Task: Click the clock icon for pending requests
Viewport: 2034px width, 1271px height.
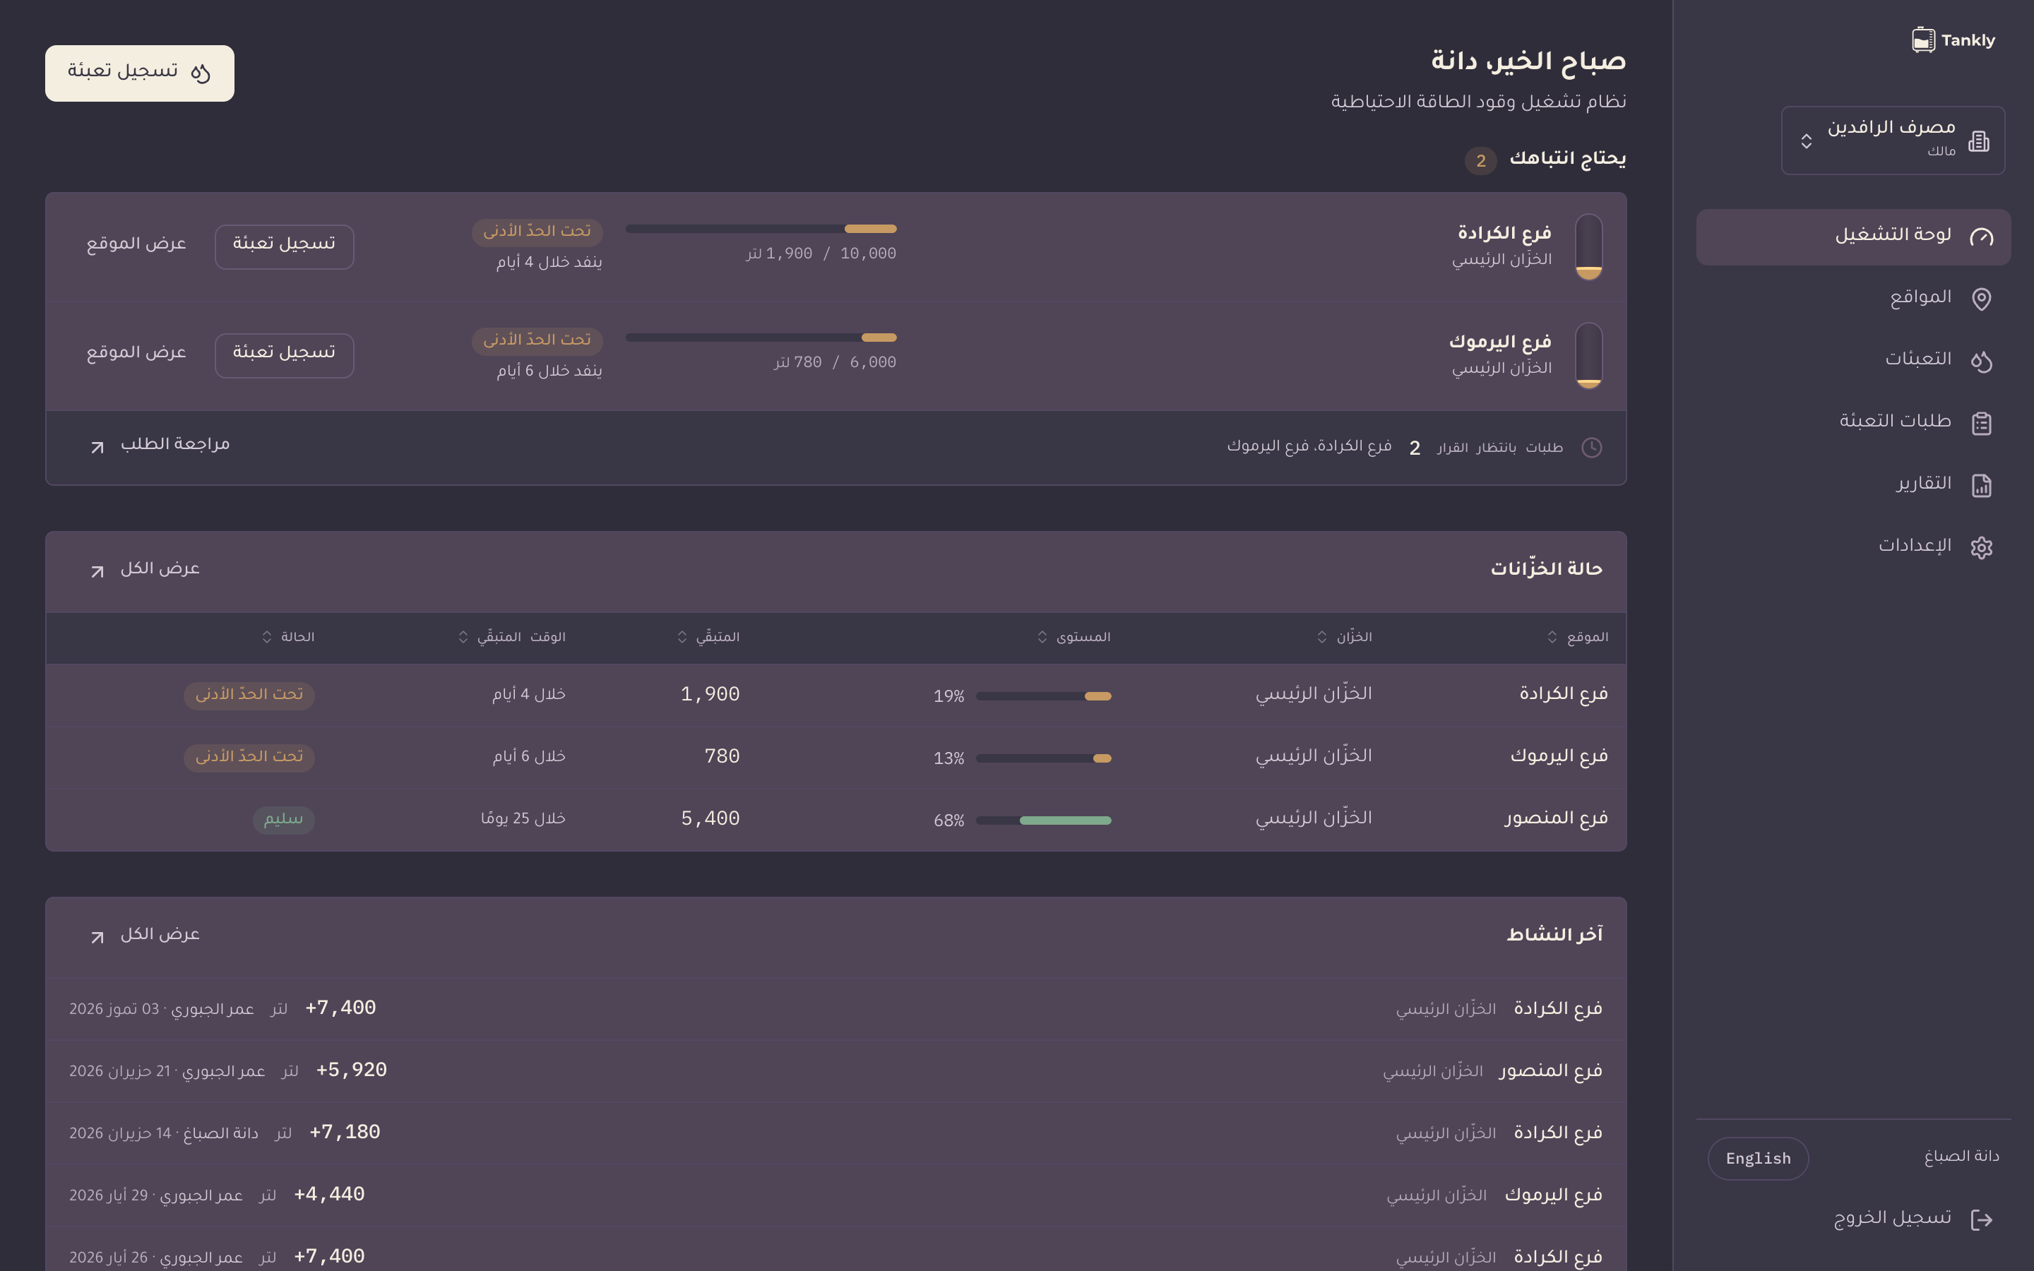Action: (1591, 447)
